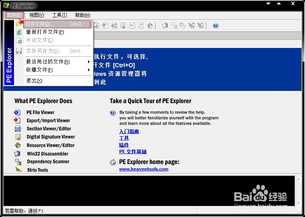Open Help via the blue question toolbar icon

(x=215, y=26)
